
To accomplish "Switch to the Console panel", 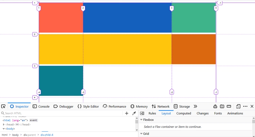I will coord(41,106).
